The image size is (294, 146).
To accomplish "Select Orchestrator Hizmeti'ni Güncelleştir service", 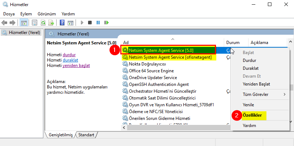I will coord(162,91).
